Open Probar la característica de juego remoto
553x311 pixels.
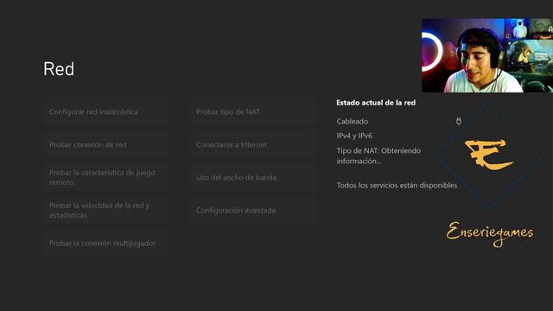106,177
